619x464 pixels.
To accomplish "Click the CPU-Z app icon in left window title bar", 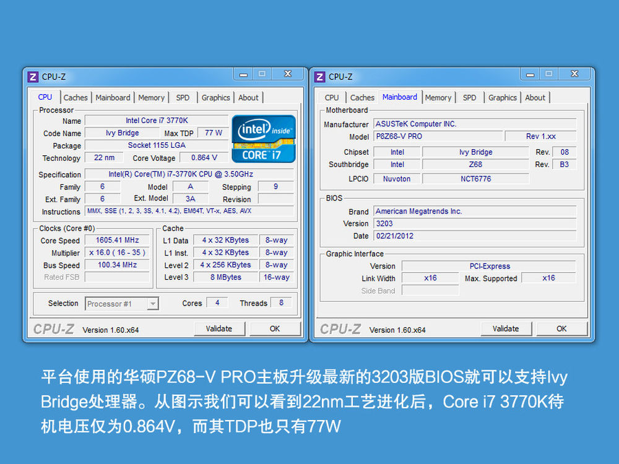I will click(x=33, y=77).
